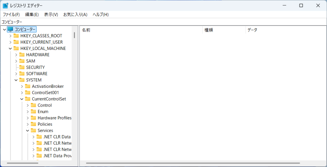Click the ControlSet001 folder icon

click(x=28, y=93)
